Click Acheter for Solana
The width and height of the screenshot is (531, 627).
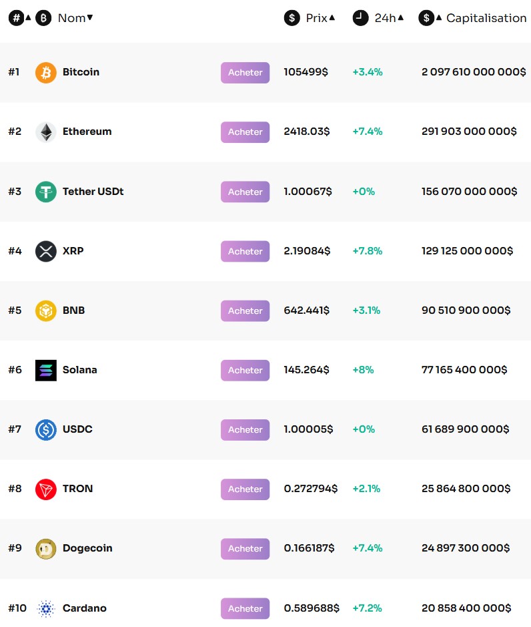[x=245, y=370]
